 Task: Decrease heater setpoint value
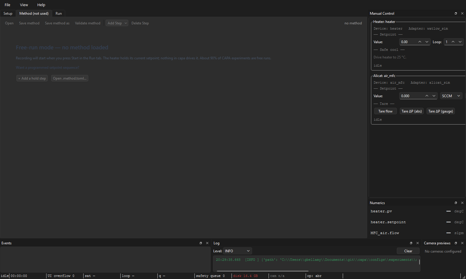click(x=427, y=42)
